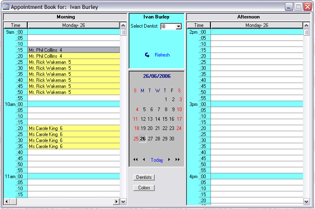315x209 pixels.
Task: Select Rick Wakeman appointment at 9:25
Action: (x=74, y=62)
